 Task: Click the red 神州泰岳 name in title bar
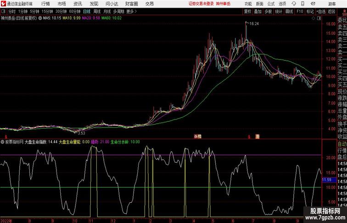[223, 4]
